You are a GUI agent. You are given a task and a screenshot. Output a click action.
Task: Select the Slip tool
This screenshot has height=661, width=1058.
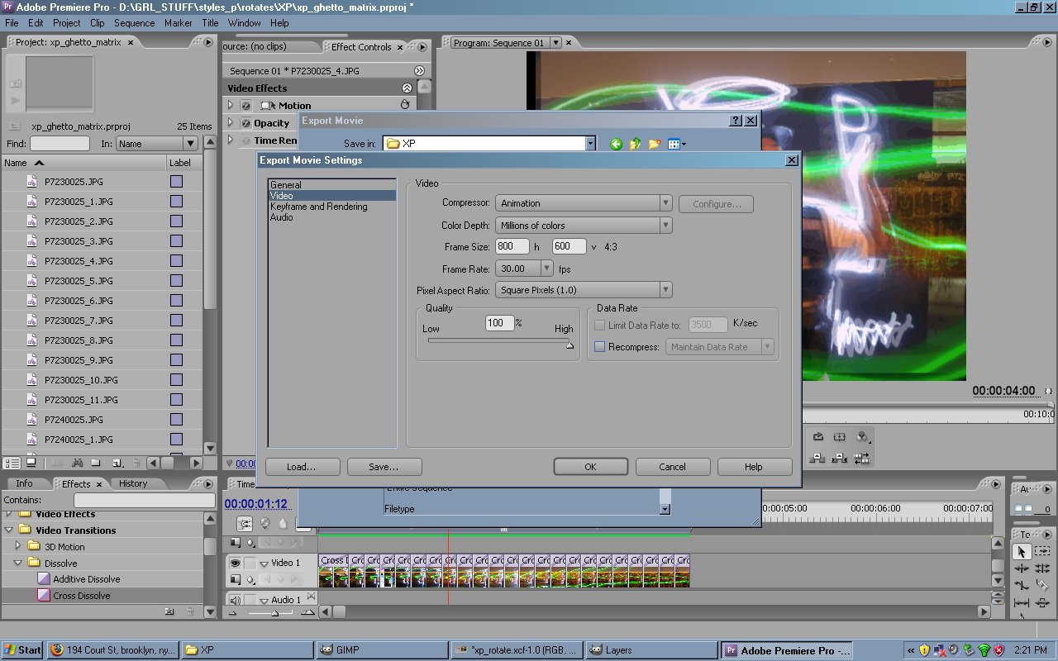[1022, 603]
